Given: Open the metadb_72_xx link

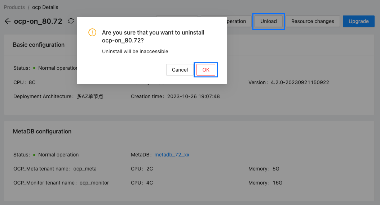Looking at the screenshot, I should [x=172, y=155].
